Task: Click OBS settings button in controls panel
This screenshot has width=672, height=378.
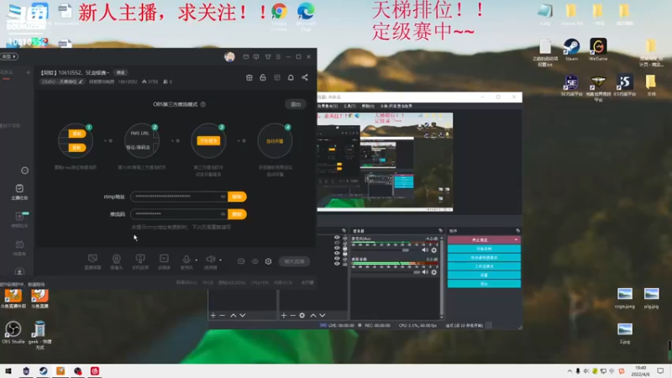Action: point(484,276)
